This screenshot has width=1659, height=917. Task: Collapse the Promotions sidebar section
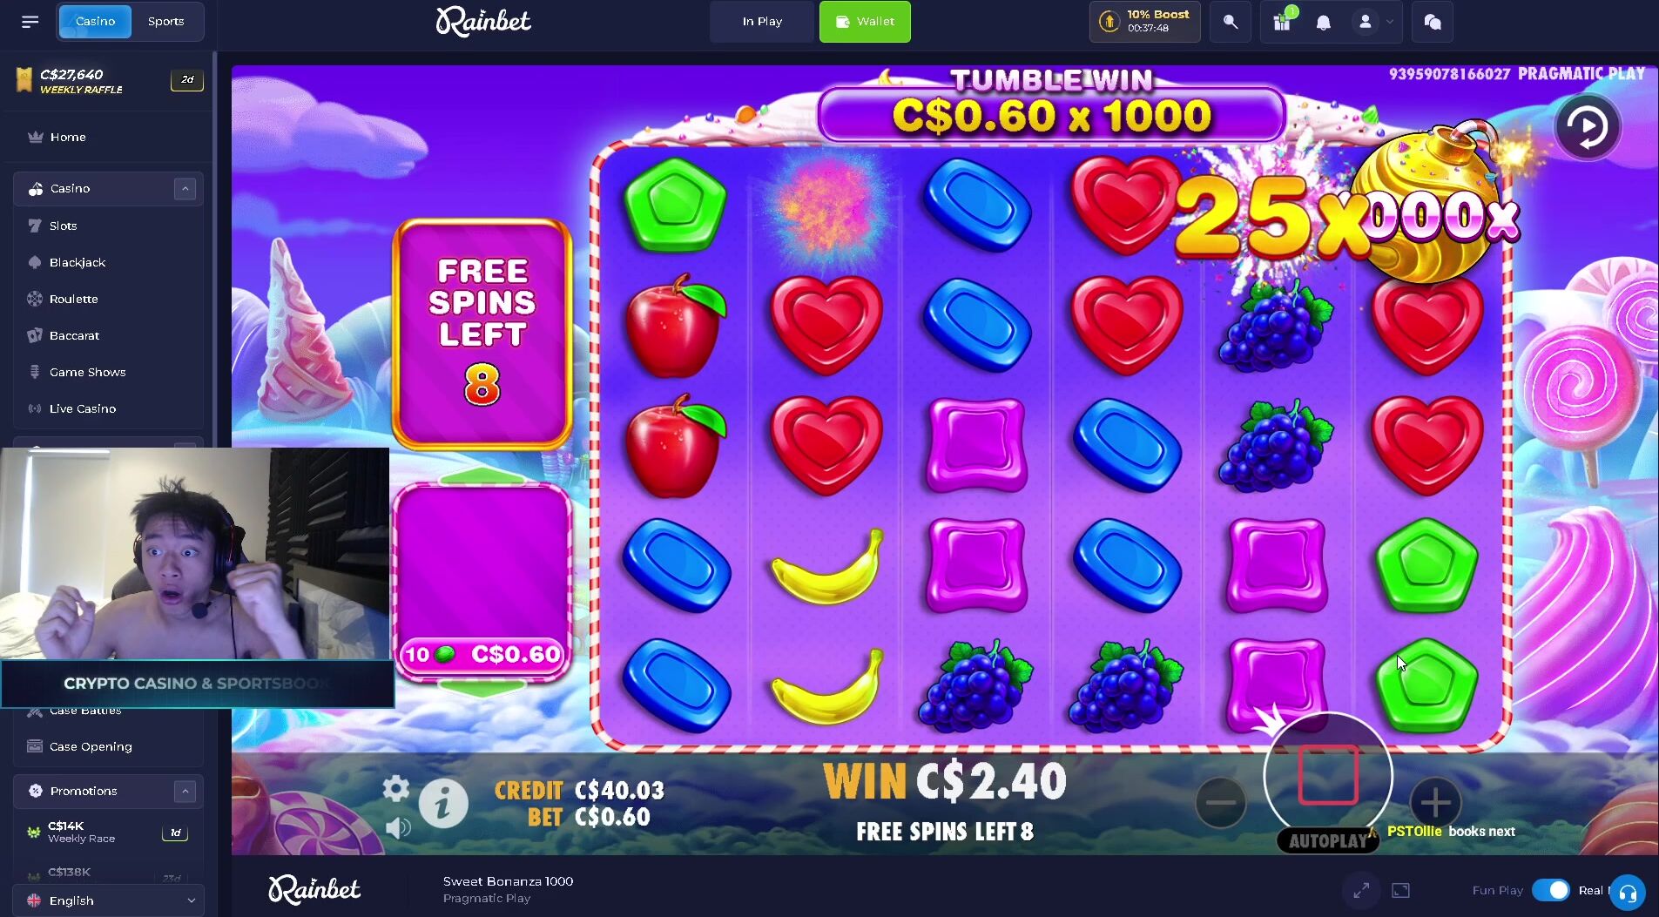[185, 792]
